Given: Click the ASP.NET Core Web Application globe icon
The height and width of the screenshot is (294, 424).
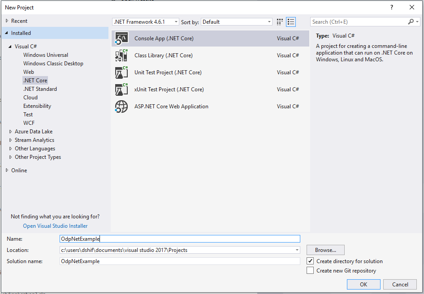Looking at the screenshot, I should (x=121, y=107).
